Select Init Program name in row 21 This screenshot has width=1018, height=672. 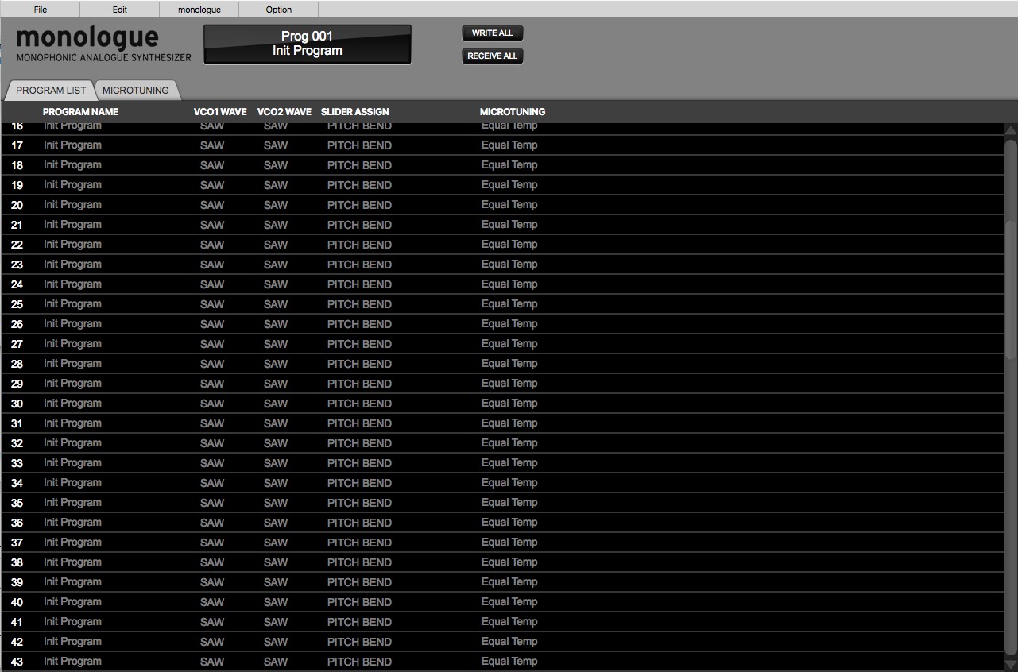tap(72, 225)
